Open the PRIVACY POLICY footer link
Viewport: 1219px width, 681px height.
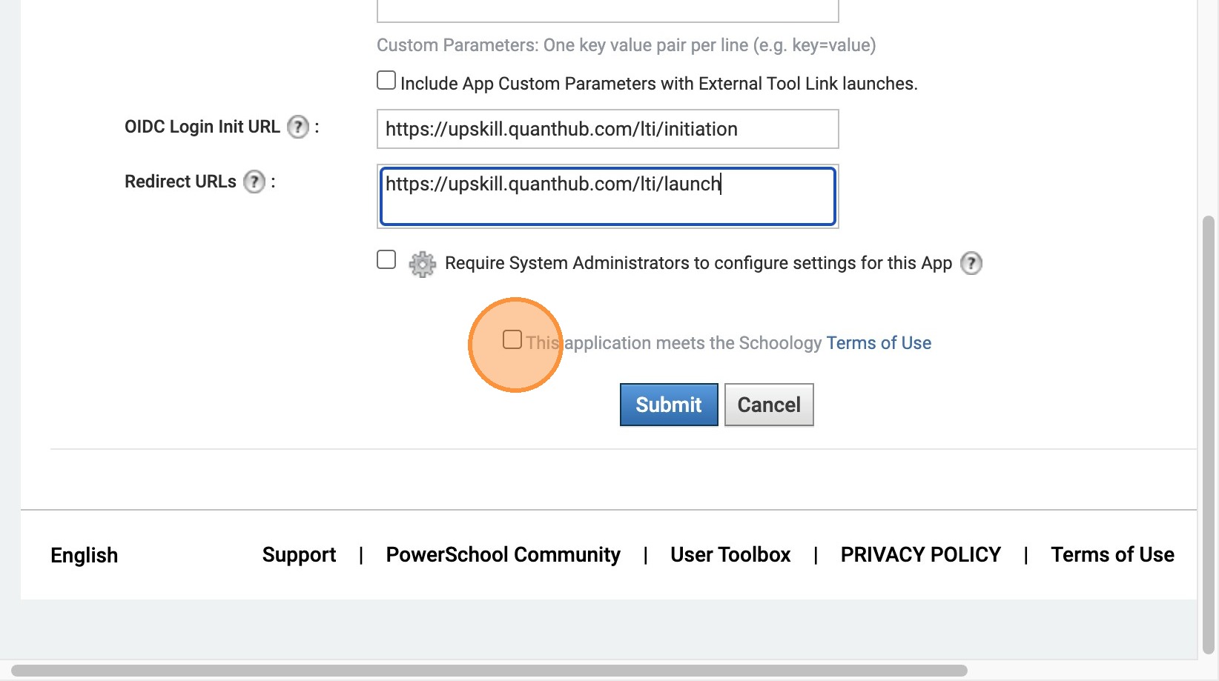tap(920, 555)
